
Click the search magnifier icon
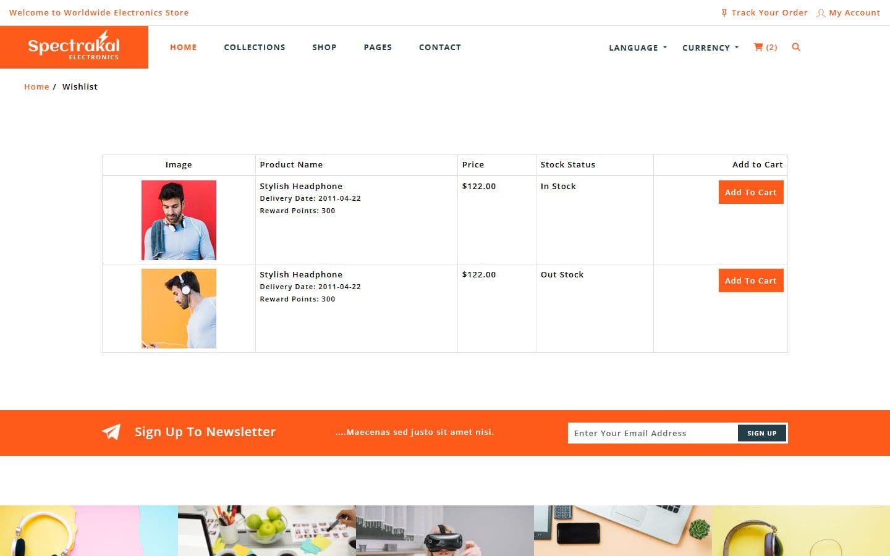point(796,47)
